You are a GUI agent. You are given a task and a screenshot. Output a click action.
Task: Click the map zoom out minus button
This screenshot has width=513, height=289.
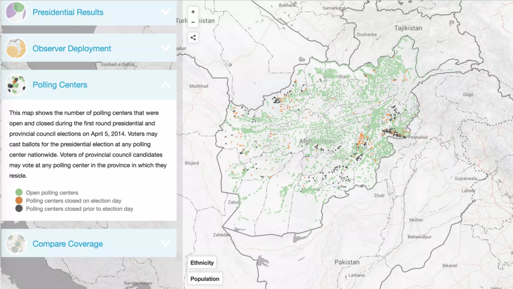pos(193,22)
